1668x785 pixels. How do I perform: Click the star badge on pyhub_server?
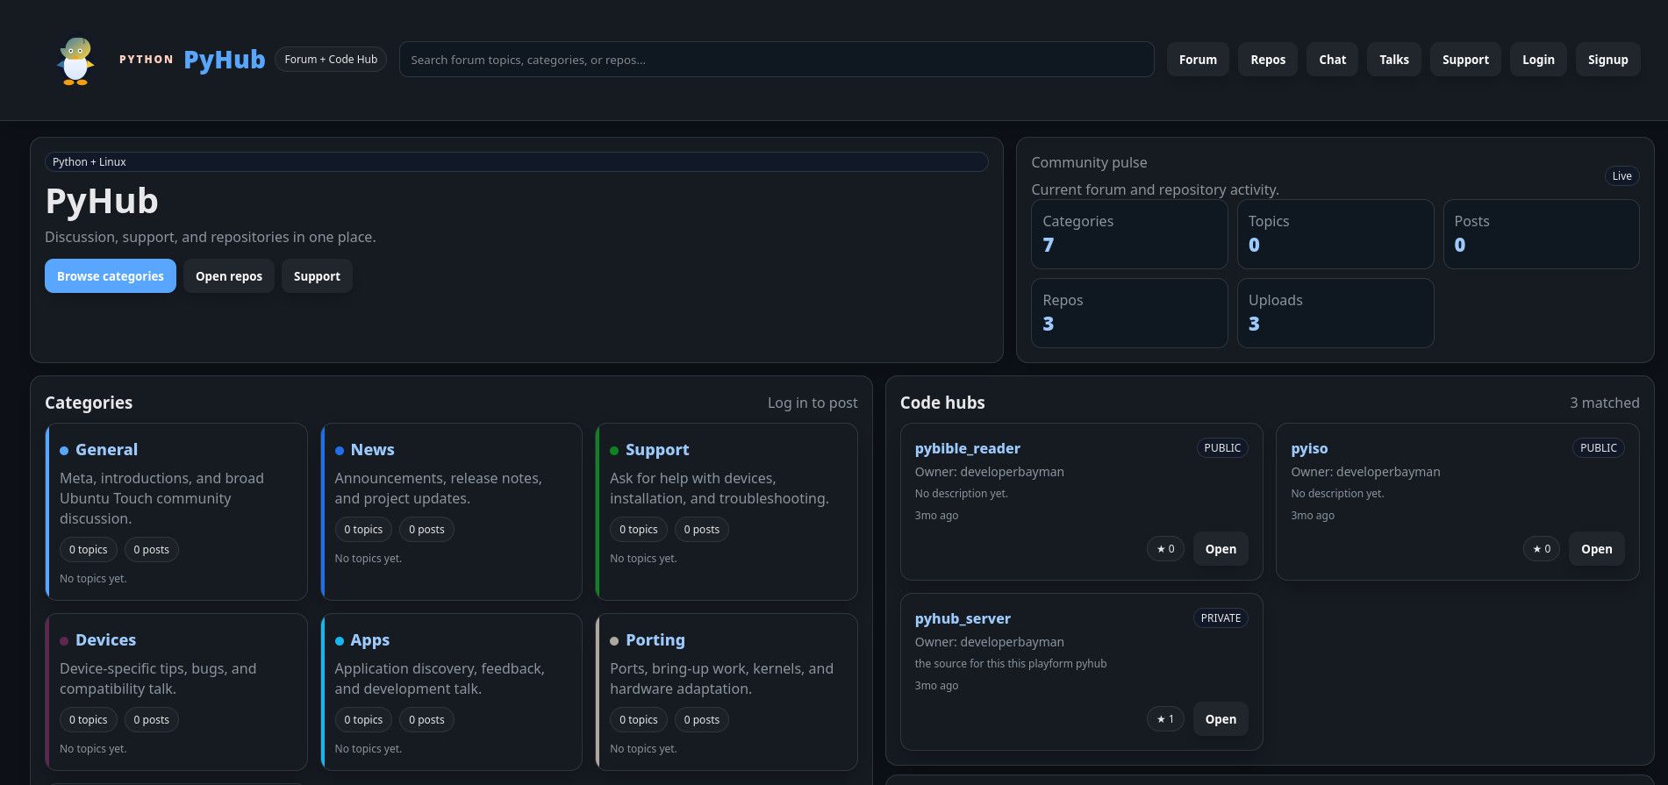click(1165, 719)
